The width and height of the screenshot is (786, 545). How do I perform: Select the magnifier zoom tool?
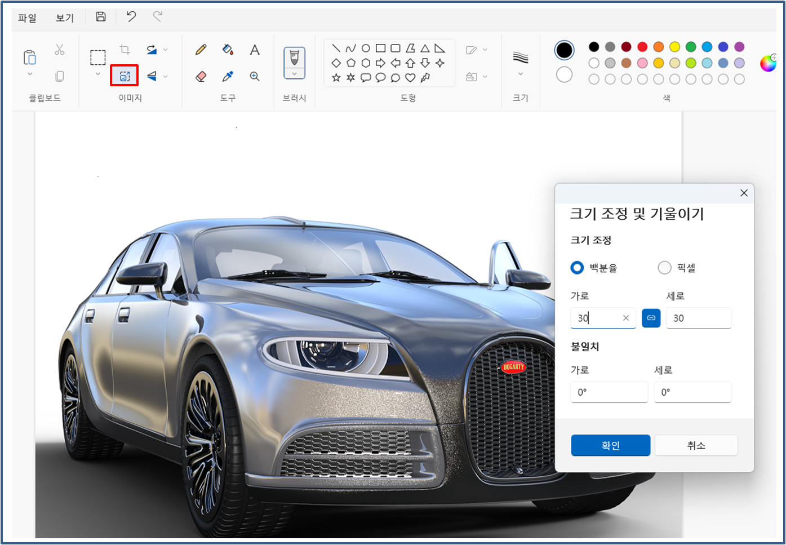pos(255,76)
